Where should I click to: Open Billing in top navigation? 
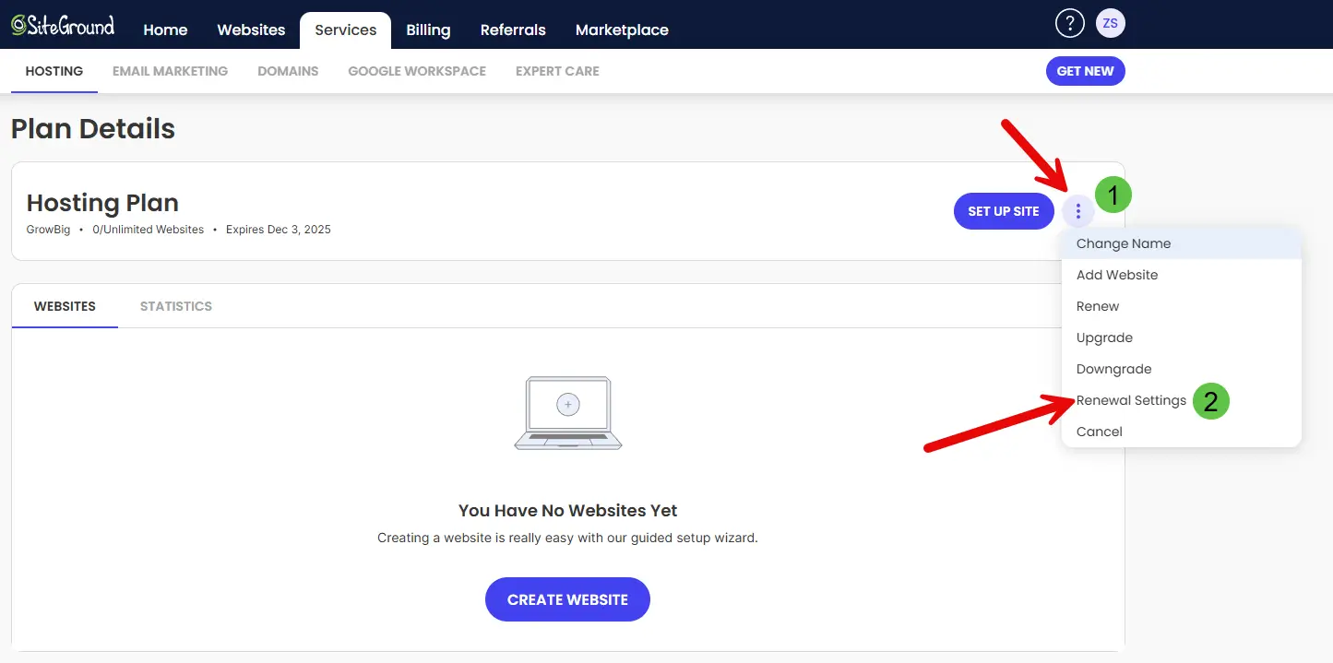[x=428, y=30]
